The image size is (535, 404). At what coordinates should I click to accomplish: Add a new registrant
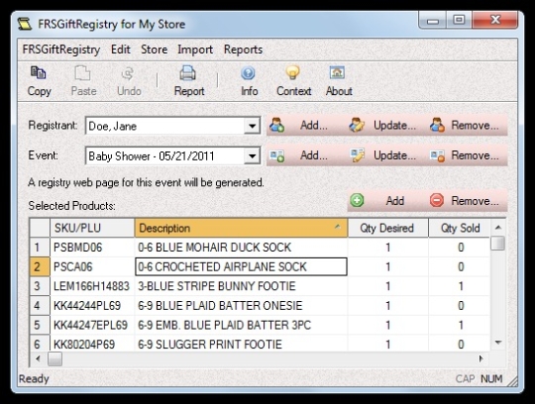tap(299, 126)
